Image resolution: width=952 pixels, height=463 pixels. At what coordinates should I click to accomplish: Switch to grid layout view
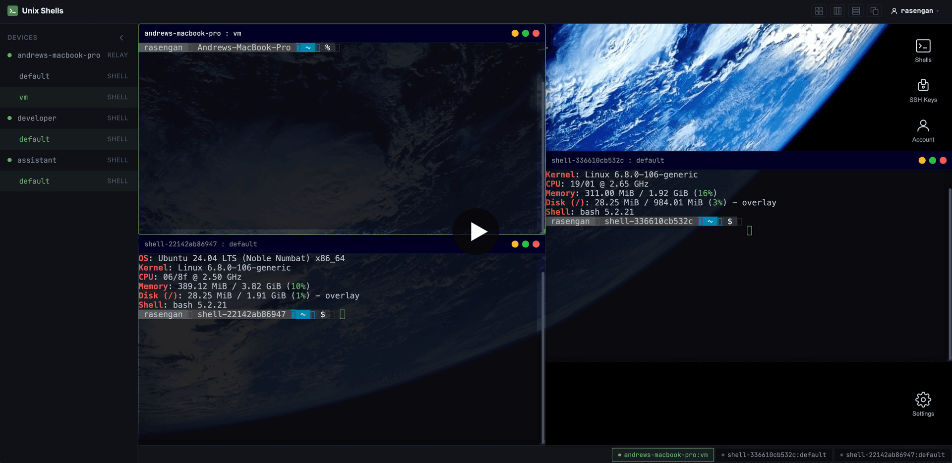point(819,11)
